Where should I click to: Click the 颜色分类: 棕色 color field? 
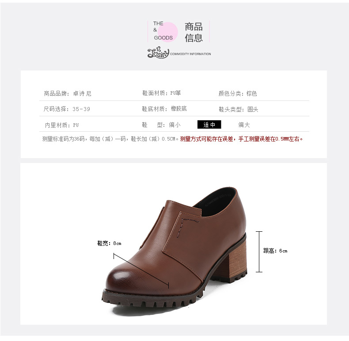tap(238, 93)
